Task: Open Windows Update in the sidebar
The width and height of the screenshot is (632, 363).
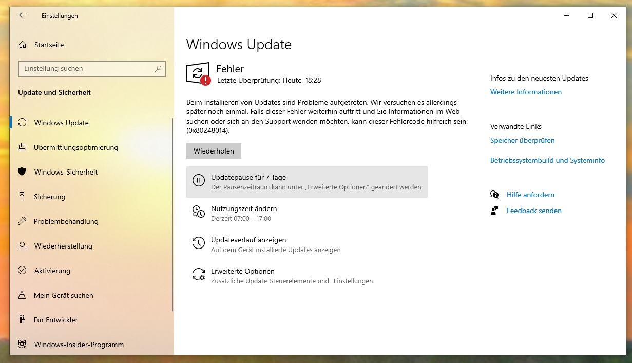Action: point(91,123)
